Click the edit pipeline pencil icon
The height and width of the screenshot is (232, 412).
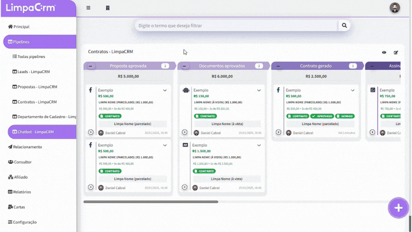tap(396, 52)
